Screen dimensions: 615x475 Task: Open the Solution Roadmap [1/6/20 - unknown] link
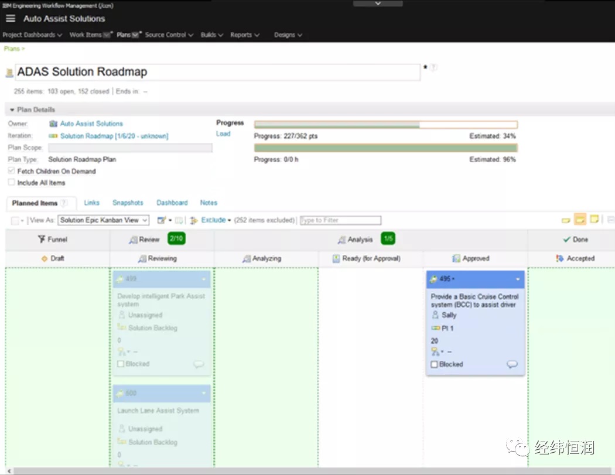tap(114, 136)
